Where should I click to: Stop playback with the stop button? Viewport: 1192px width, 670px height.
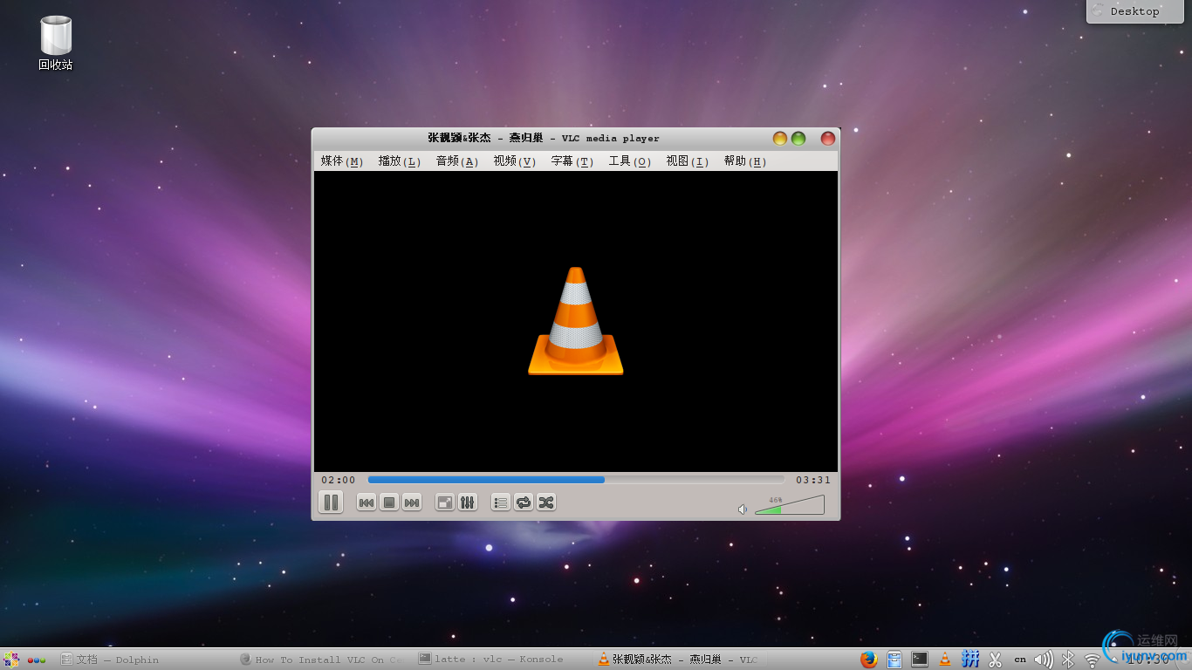pos(389,502)
